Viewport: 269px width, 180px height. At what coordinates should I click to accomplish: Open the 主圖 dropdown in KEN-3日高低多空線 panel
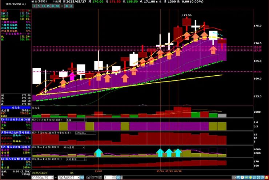point(86,120)
